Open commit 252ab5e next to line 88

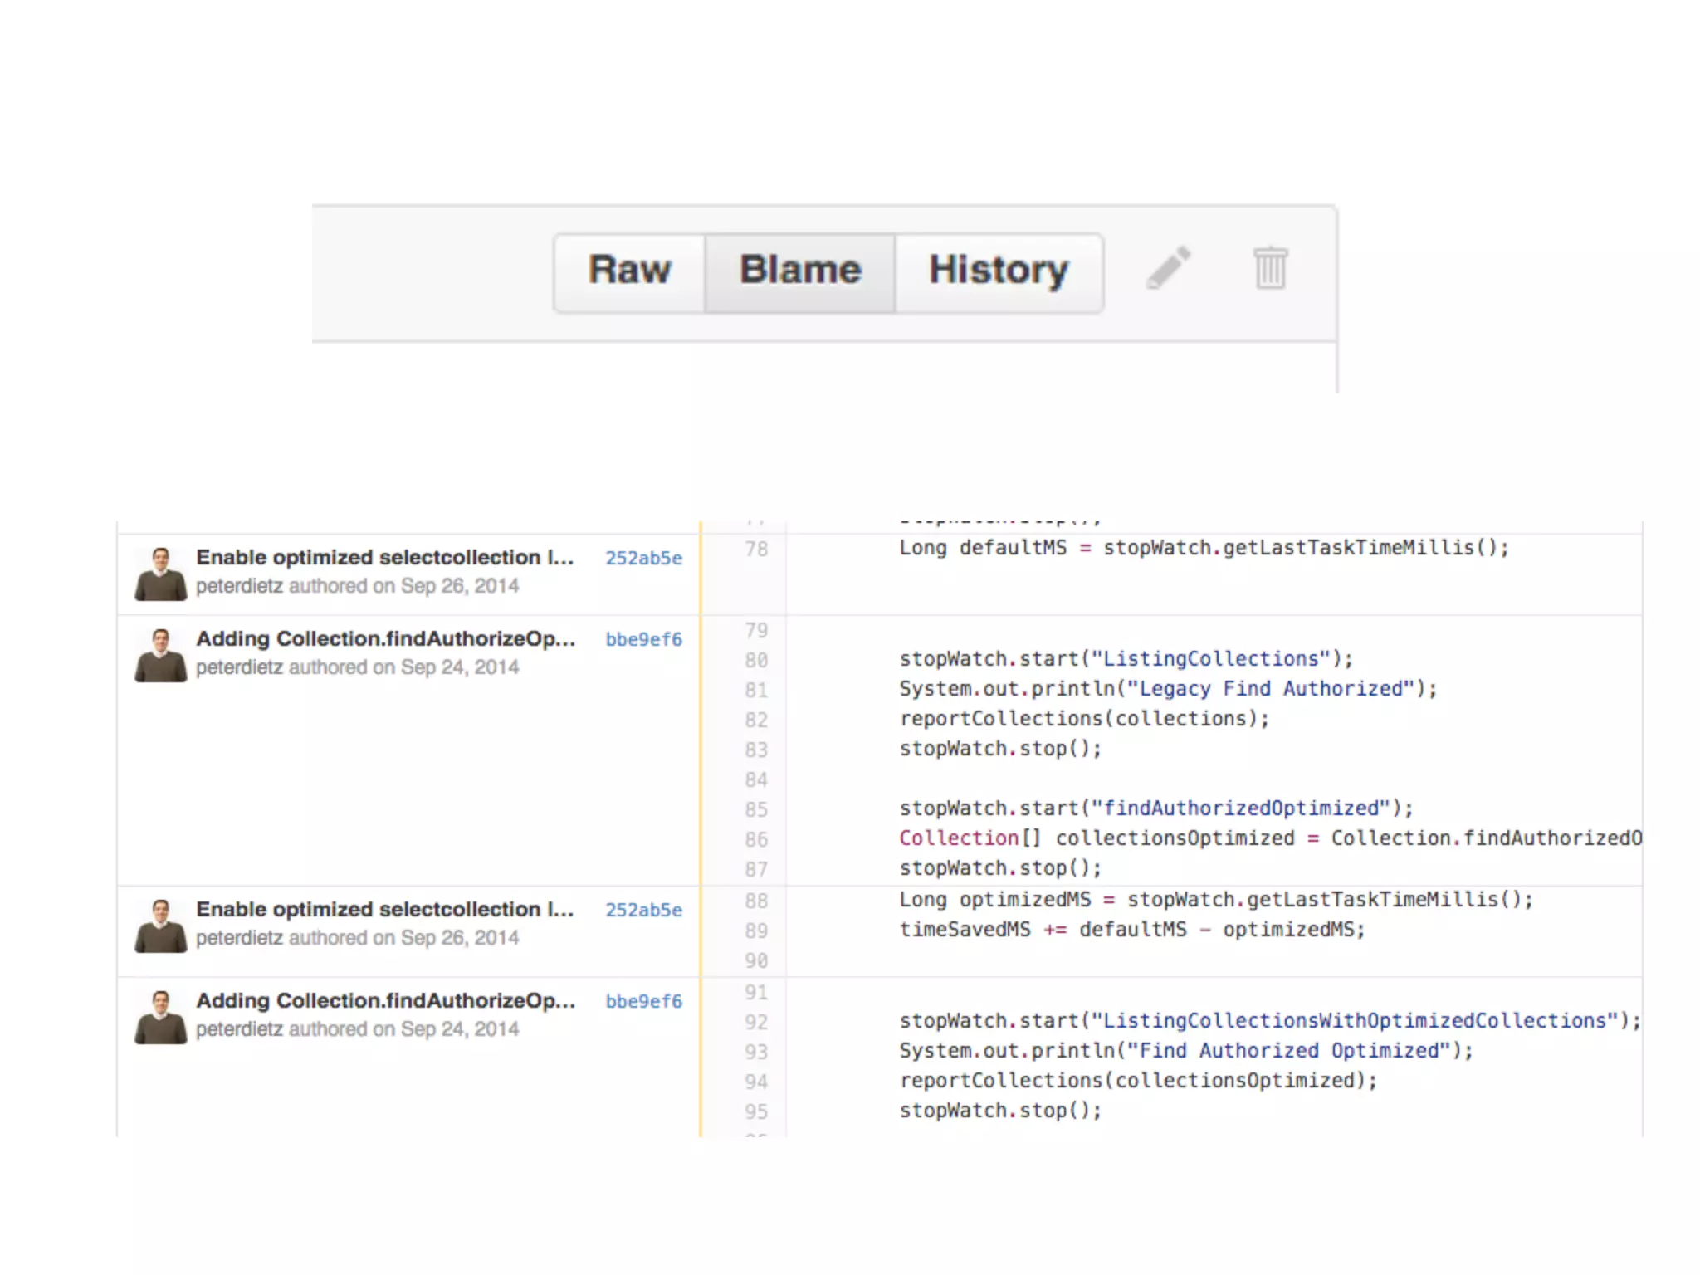pyautogui.click(x=643, y=910)
